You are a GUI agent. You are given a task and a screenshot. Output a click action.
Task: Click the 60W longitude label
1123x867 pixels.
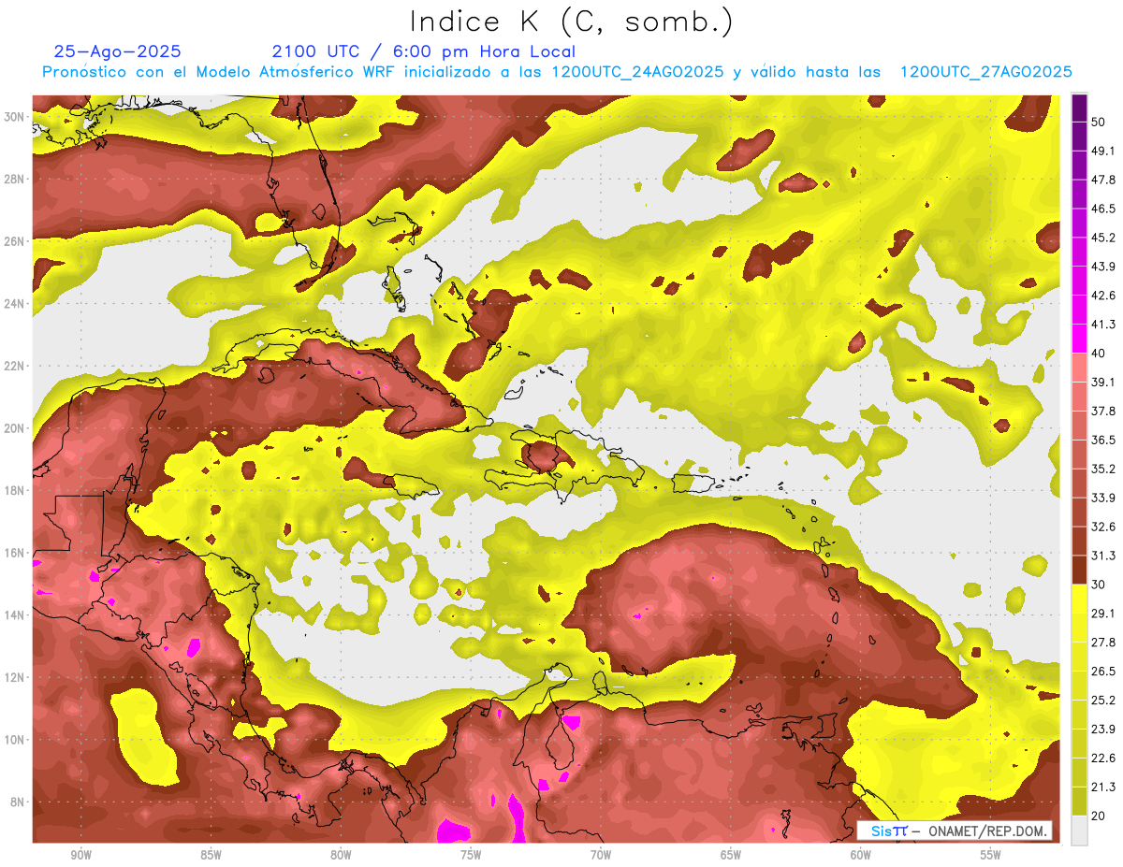point(861,855)
